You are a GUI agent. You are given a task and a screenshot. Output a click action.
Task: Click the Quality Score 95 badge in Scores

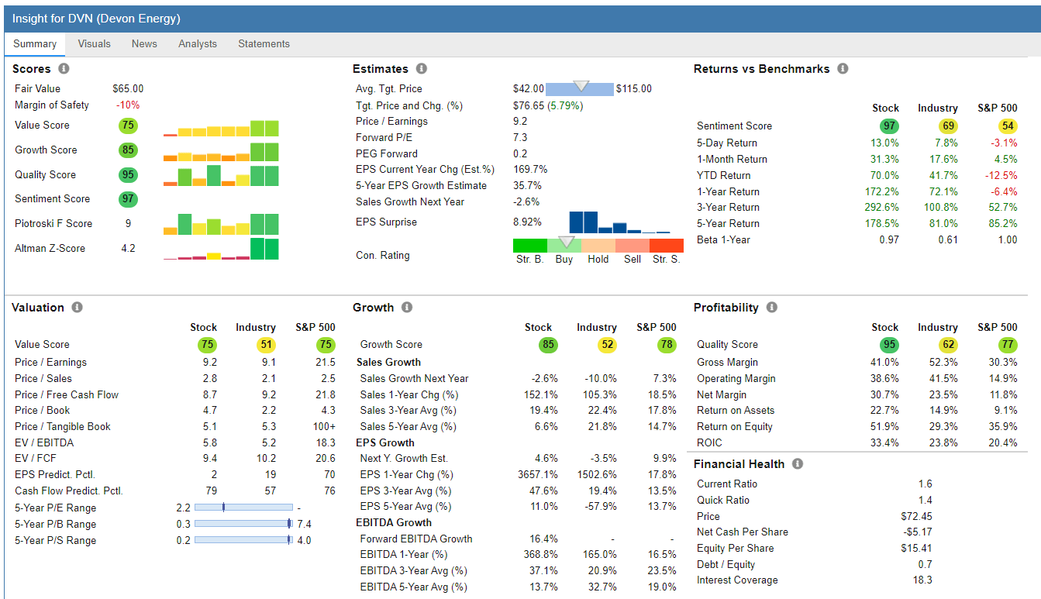tap(128, 175)
